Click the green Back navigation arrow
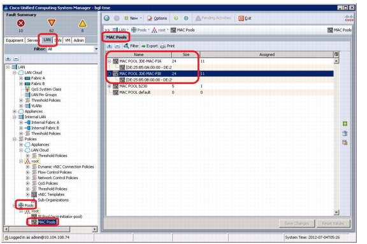This screenshot has height=244, width=367. [x=107, y=18]
